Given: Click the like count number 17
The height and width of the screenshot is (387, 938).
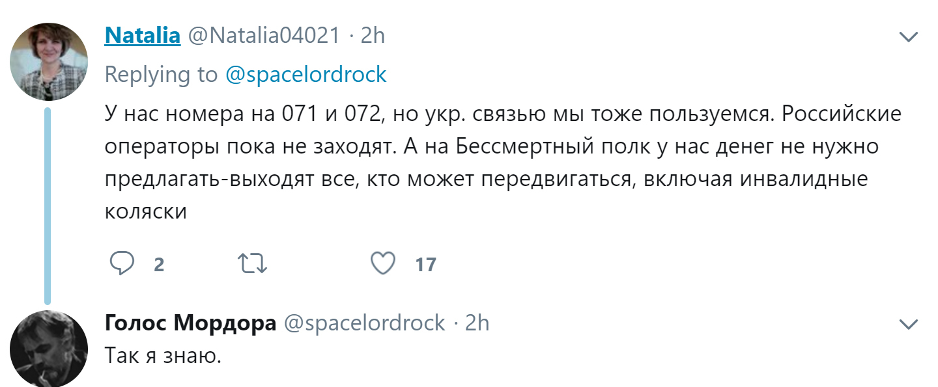Looking at the screenshot, I should (425, 265).
